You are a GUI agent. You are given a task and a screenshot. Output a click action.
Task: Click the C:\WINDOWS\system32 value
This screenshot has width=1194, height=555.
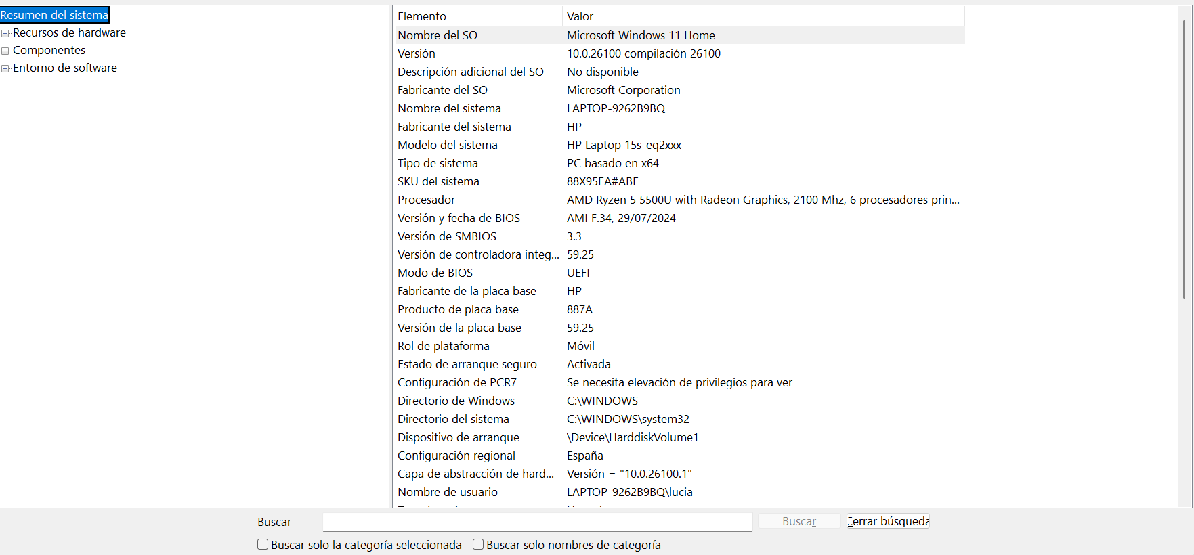click(x=628, y=419)
